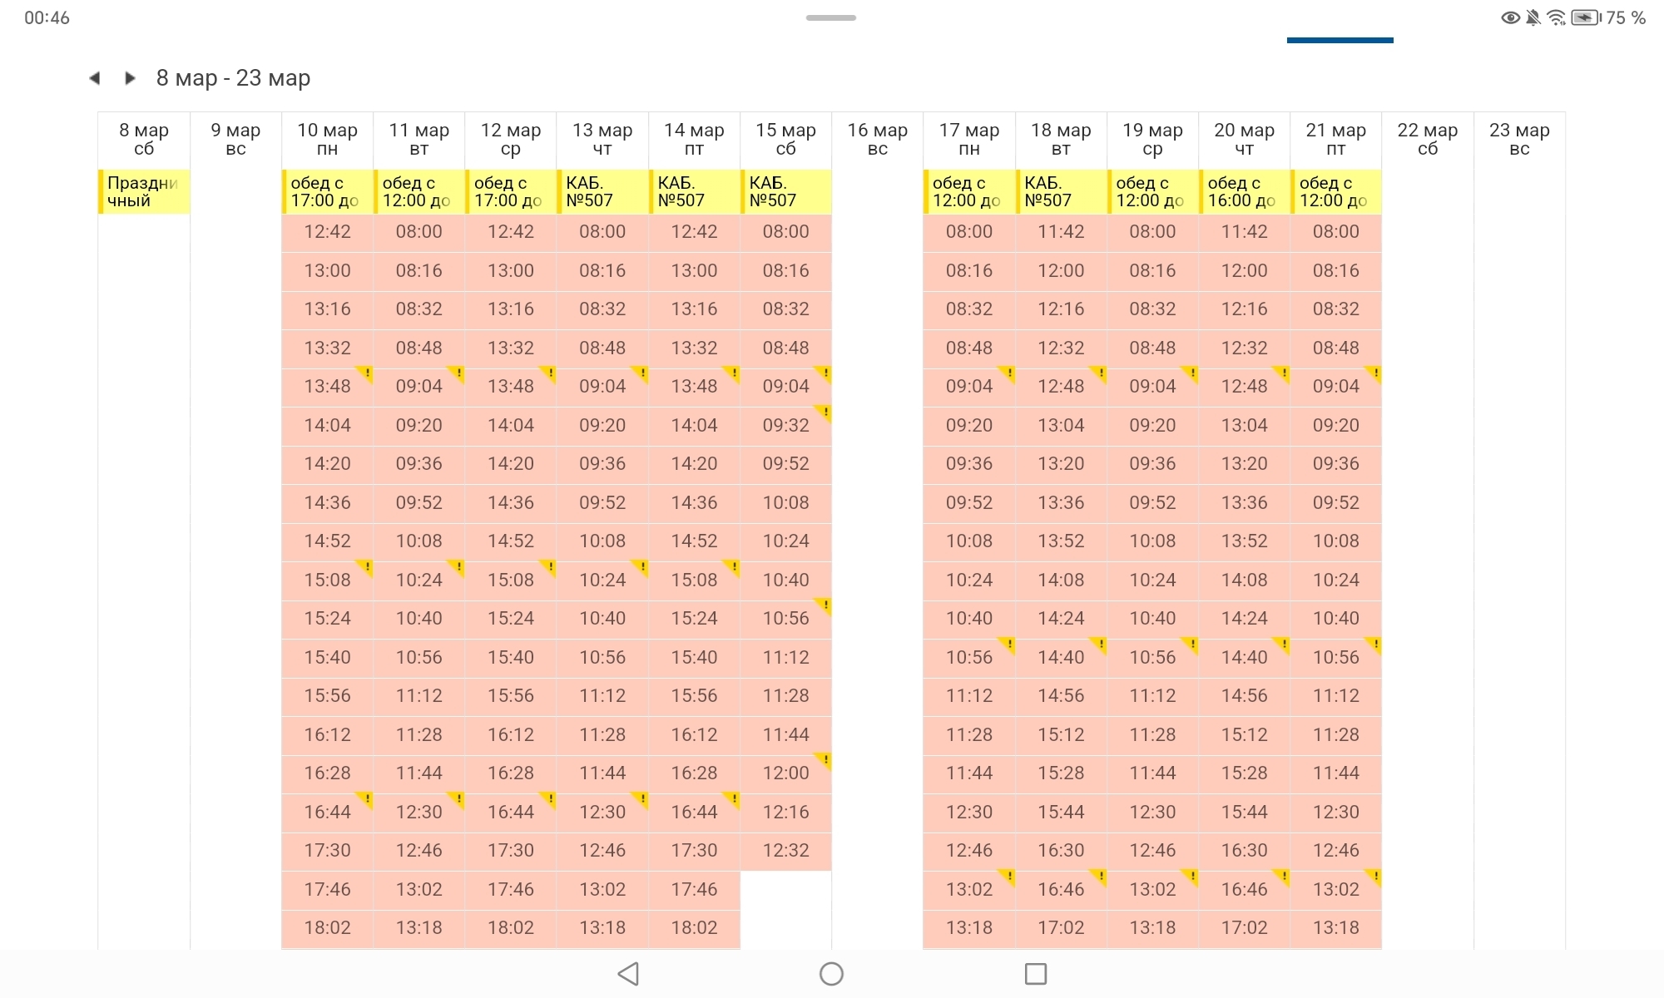
Task: Open обед с 16:00 note on 20 мар
Action: pos(1244,191)
